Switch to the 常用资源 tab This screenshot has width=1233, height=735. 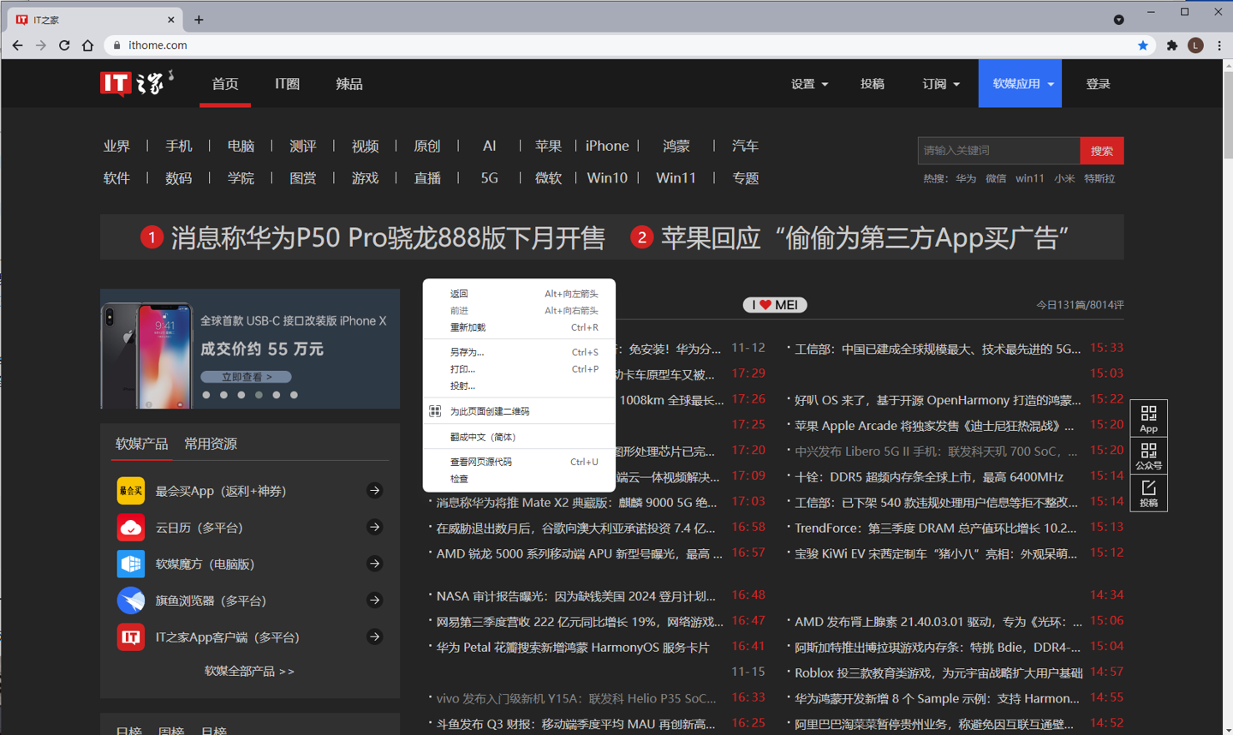tap(211, 444)
